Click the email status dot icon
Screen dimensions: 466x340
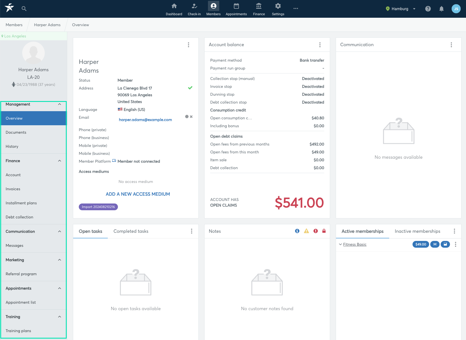tap(187, 117)
